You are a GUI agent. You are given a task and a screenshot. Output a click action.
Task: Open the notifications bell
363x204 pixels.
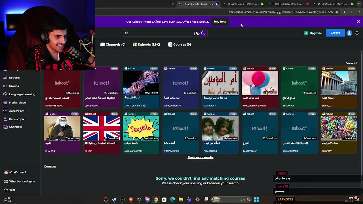pos(357,33)
